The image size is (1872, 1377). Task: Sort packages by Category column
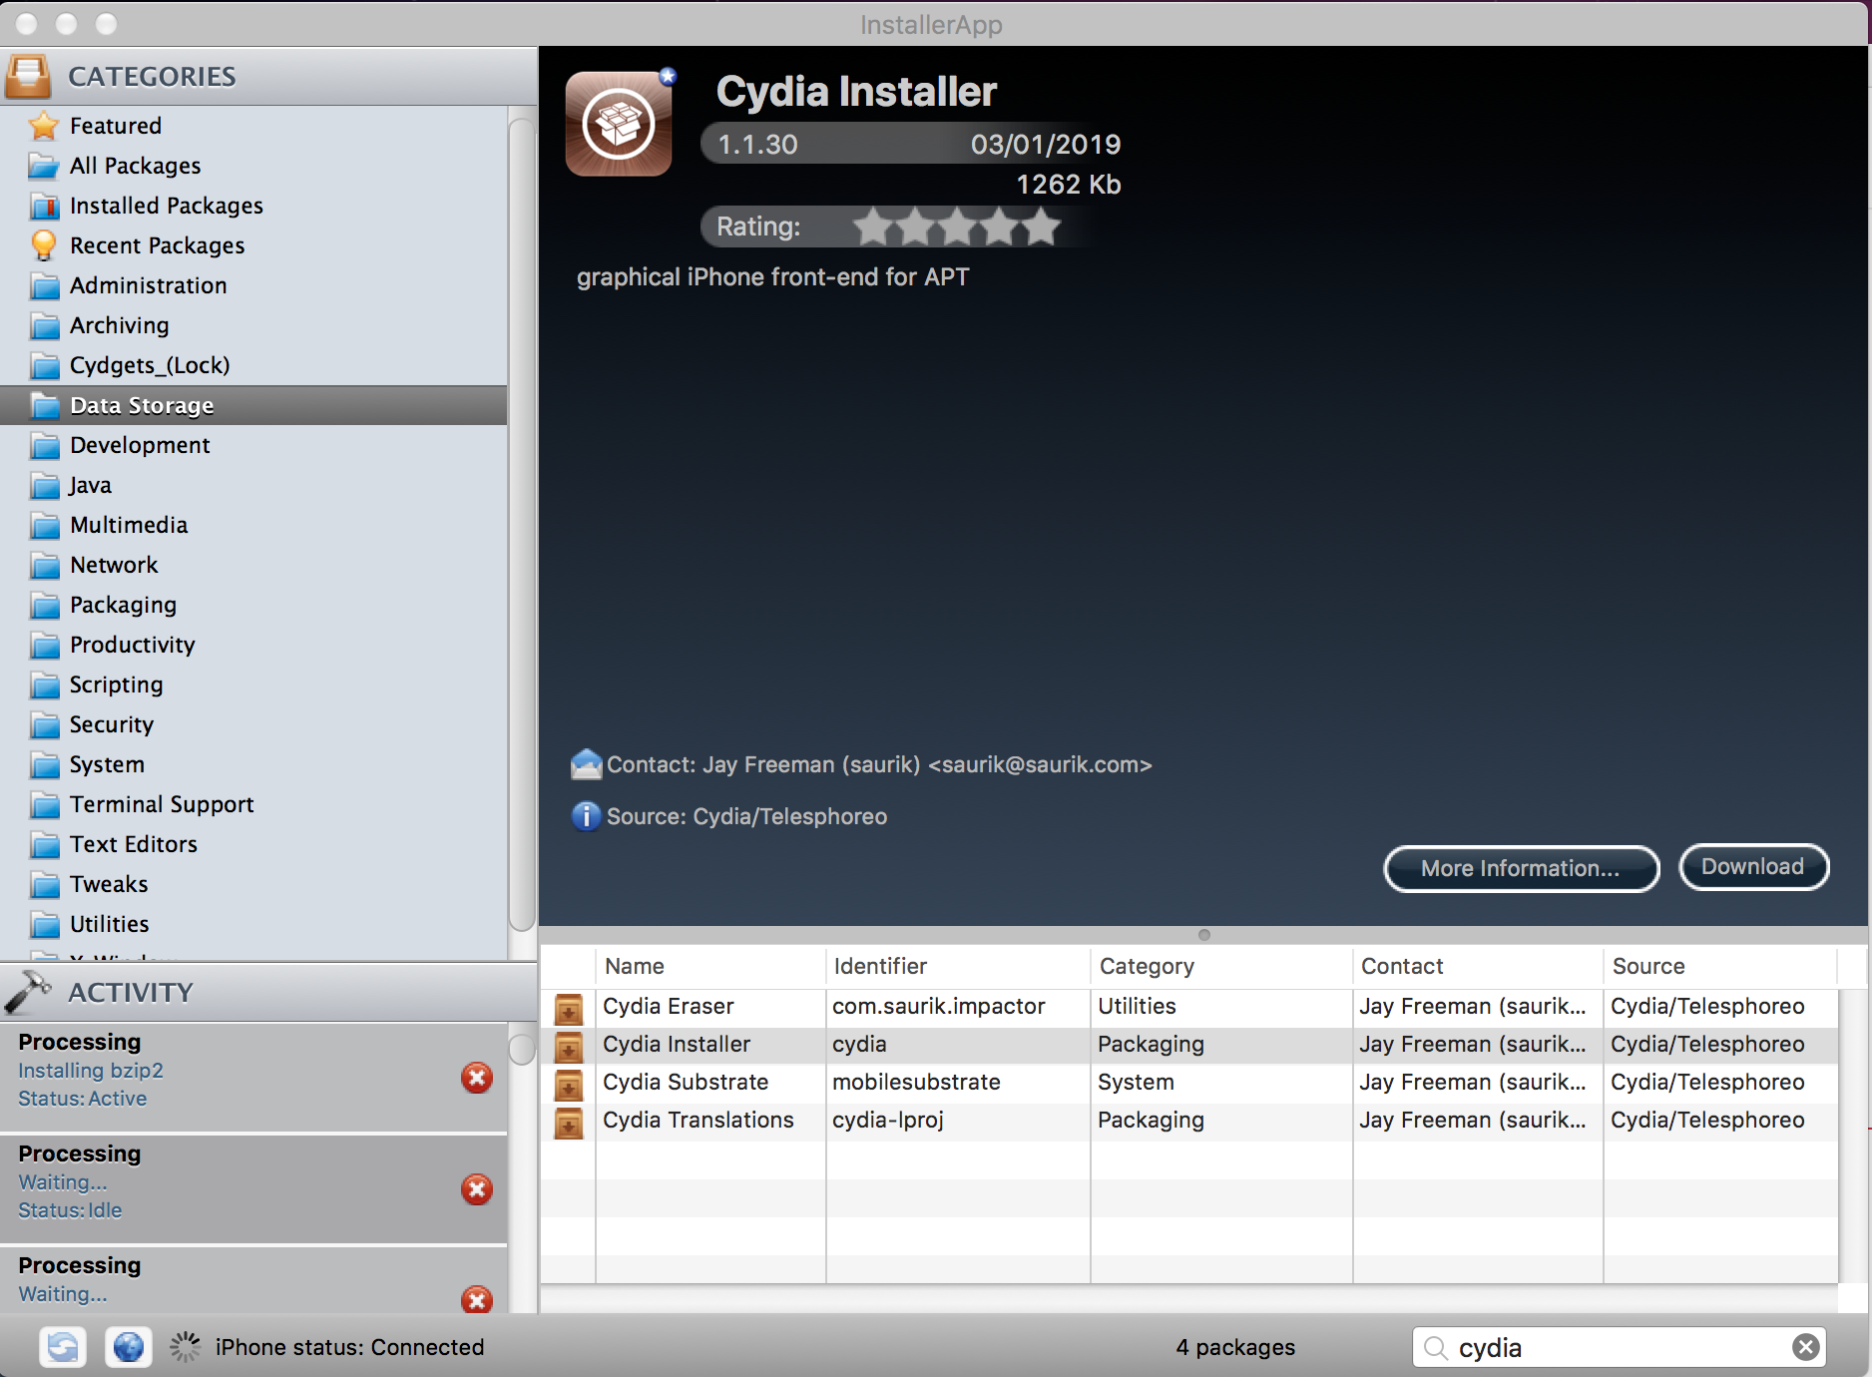tap(1221, 966)
